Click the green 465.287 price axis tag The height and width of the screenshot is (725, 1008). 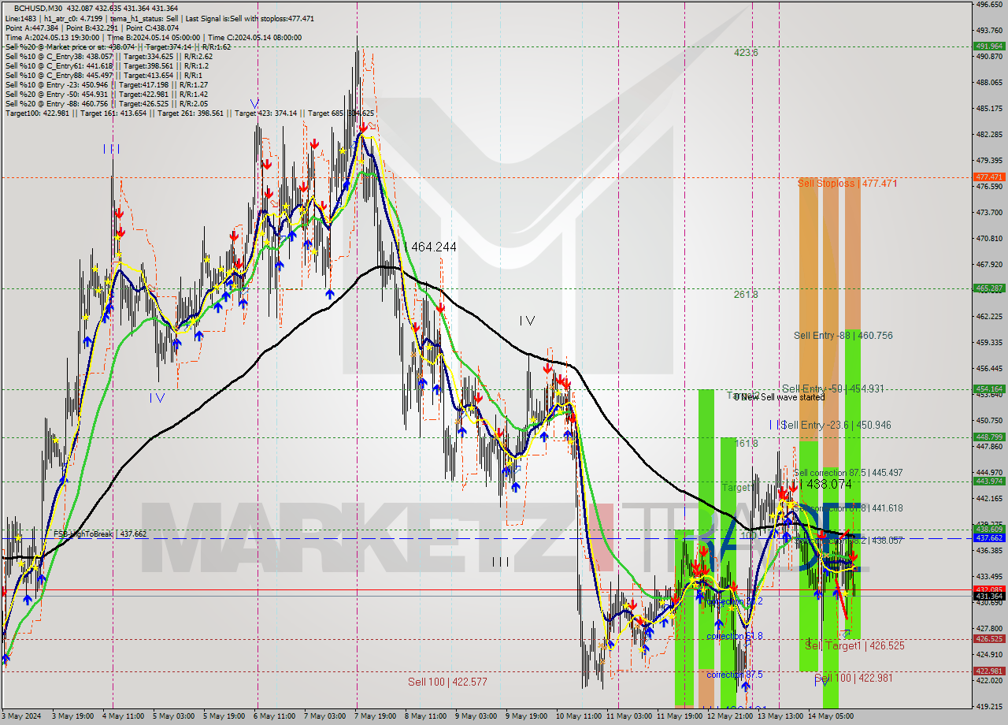coord(989,288)
